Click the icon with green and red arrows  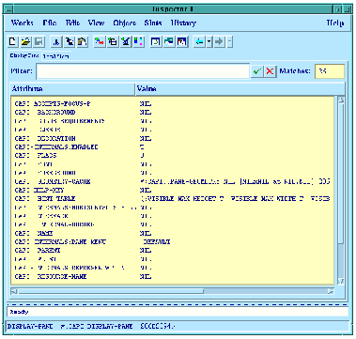pos(100,41)
